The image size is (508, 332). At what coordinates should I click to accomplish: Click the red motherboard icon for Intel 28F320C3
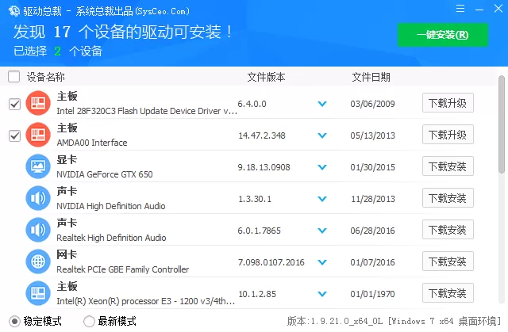pos(38,103)
